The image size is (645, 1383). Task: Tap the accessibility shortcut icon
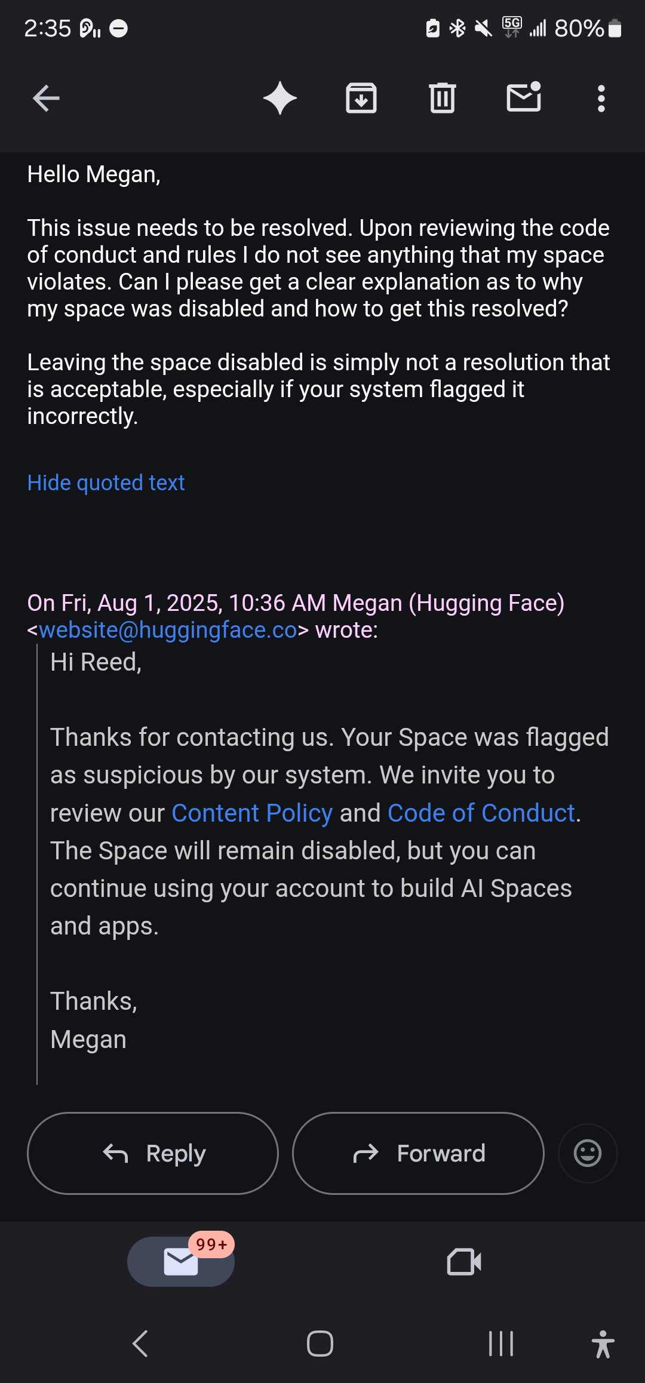point(603,1344)
